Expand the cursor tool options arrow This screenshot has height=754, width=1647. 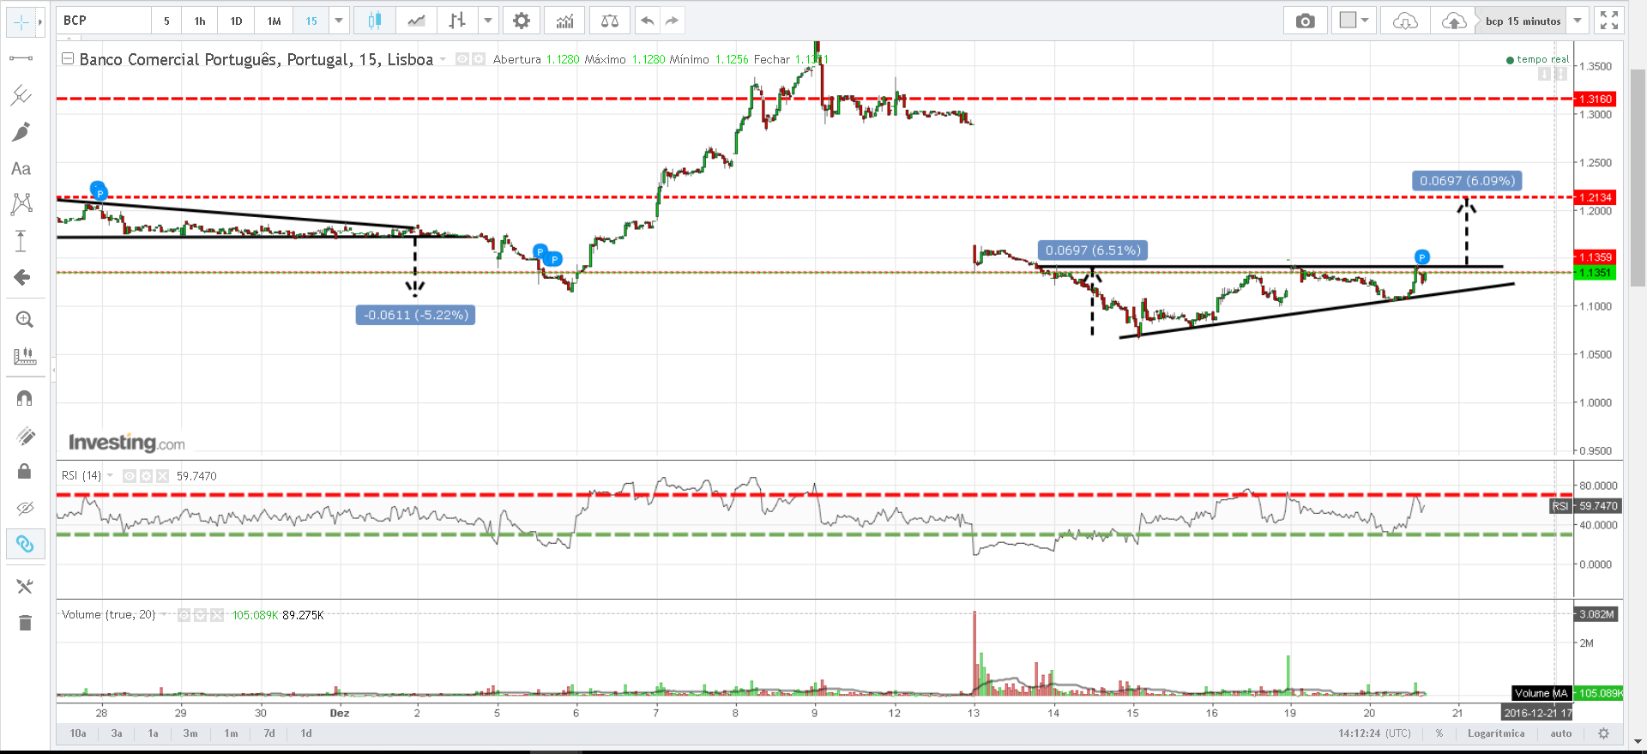39,21
